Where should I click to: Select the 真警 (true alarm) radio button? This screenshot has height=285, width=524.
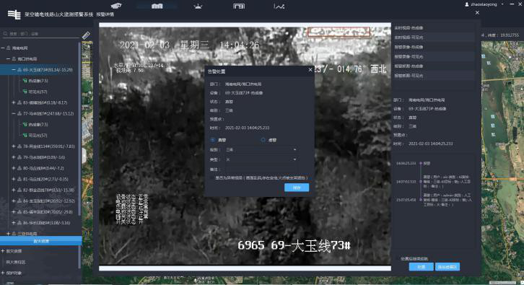(x=212, y=140)
